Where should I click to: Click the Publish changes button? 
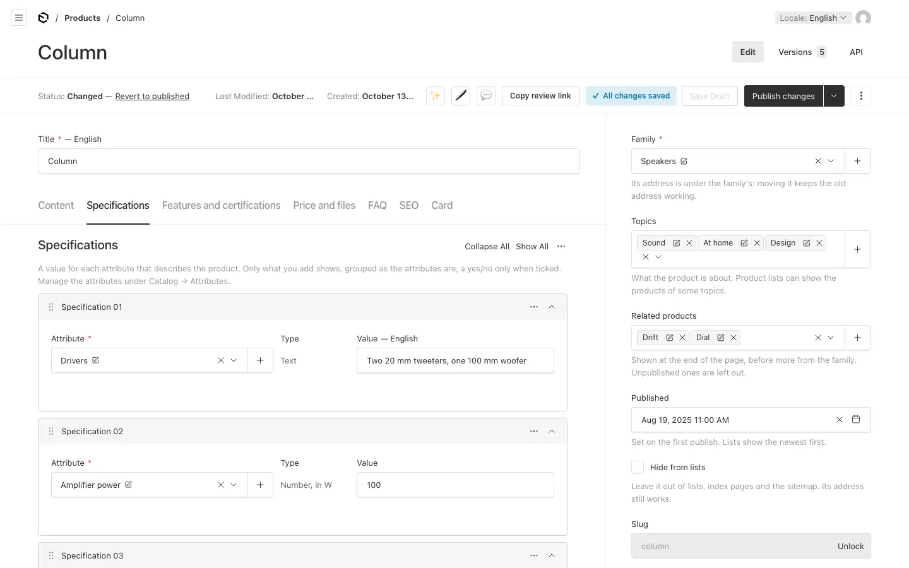click(x=783, y=96)
